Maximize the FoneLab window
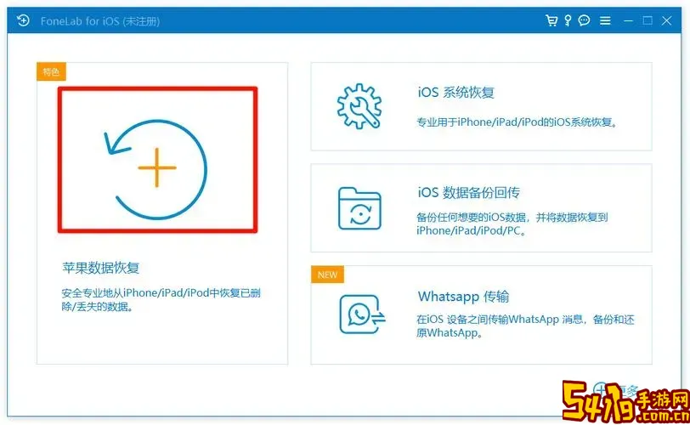Viewport: 690px width, 425px height. coord(648,20)
